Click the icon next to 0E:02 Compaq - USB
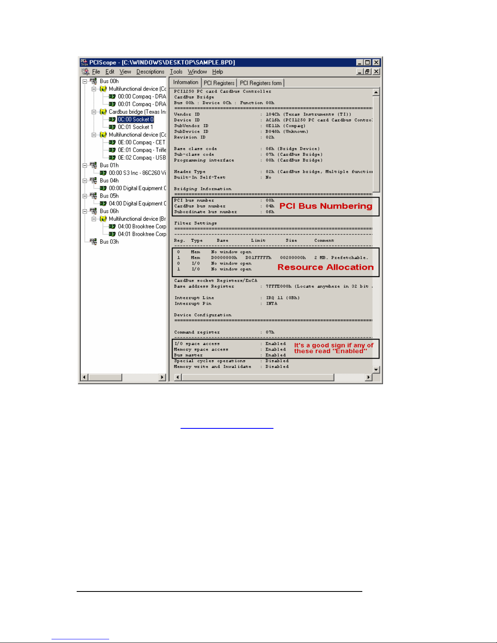497x643 pixels. tap(112, 158)
